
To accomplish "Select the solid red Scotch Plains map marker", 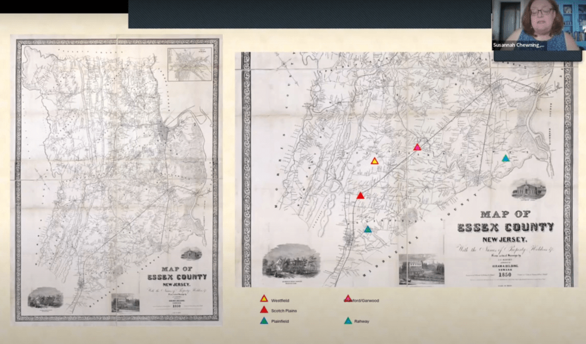I will 360,196.
